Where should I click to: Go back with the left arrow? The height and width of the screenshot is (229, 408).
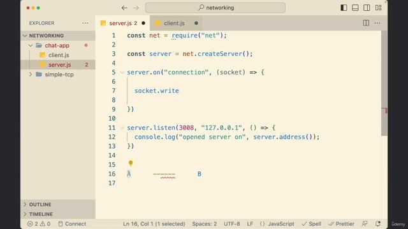click(124, 8)
